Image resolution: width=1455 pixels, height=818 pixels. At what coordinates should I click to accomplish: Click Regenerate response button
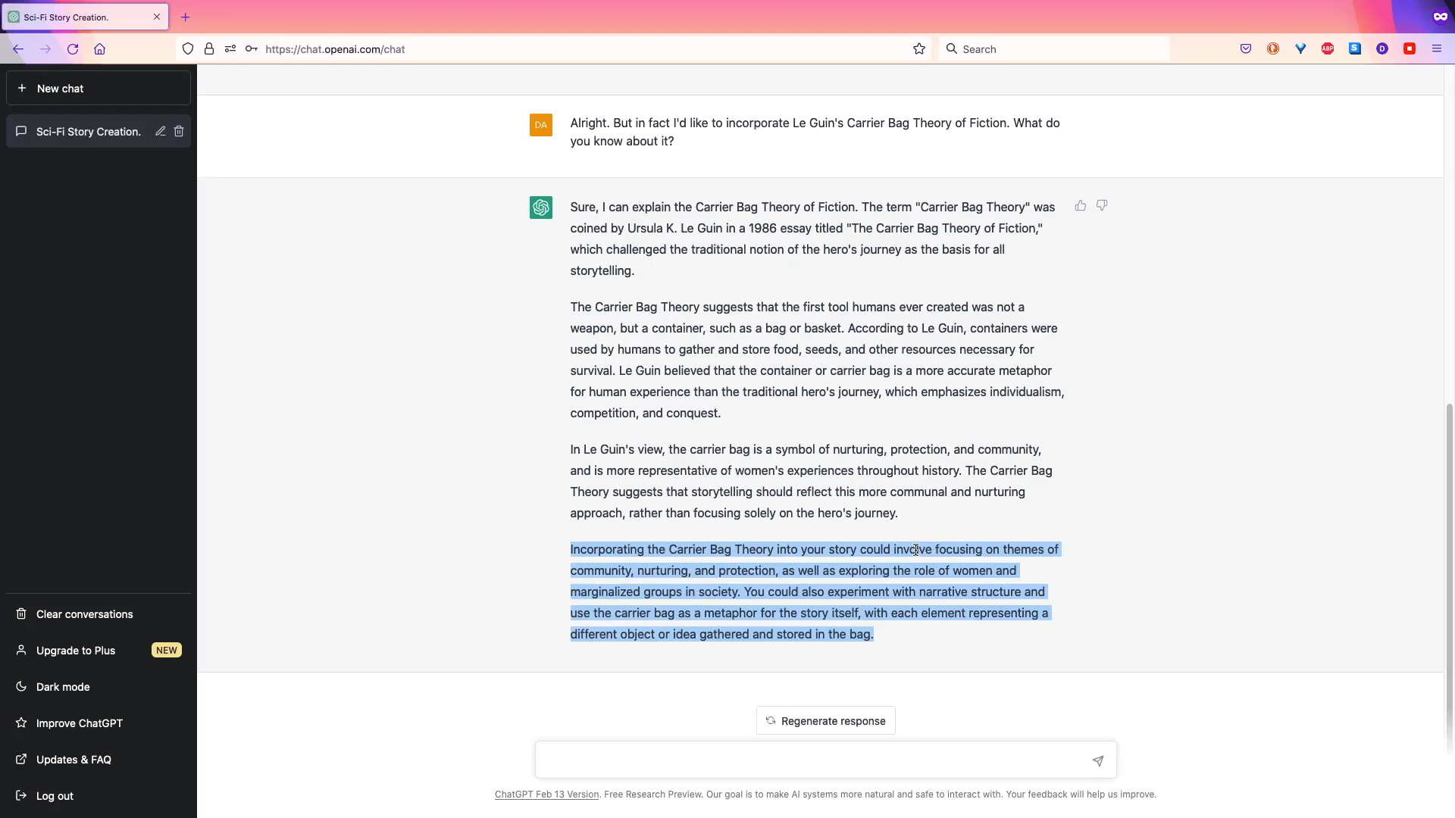(825, 721)
